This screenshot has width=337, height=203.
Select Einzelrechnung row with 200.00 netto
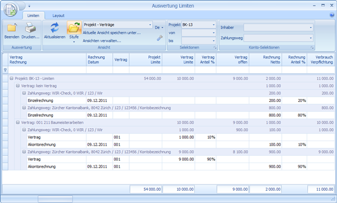[x=180, y=100]
